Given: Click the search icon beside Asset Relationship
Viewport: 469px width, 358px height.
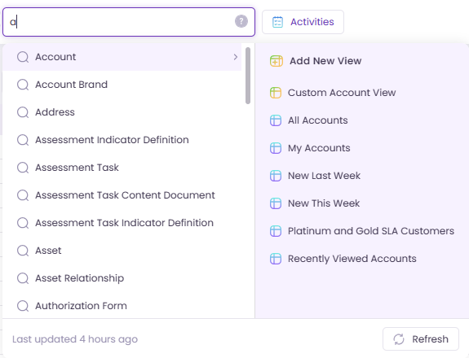Looking at the screenshot, I should (x=23, y=278).
